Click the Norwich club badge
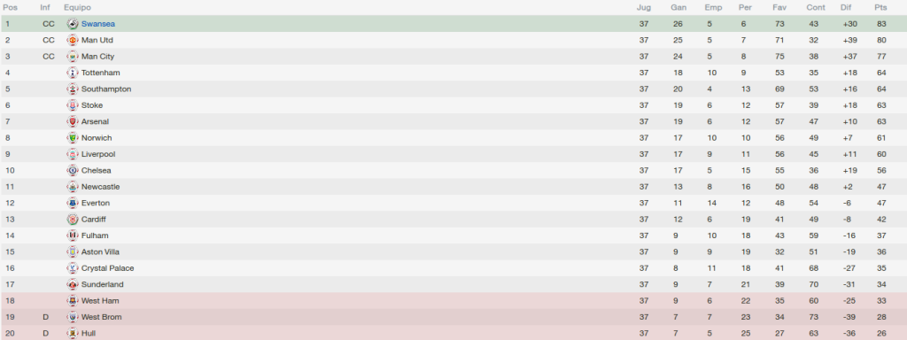 pos(73,137)
